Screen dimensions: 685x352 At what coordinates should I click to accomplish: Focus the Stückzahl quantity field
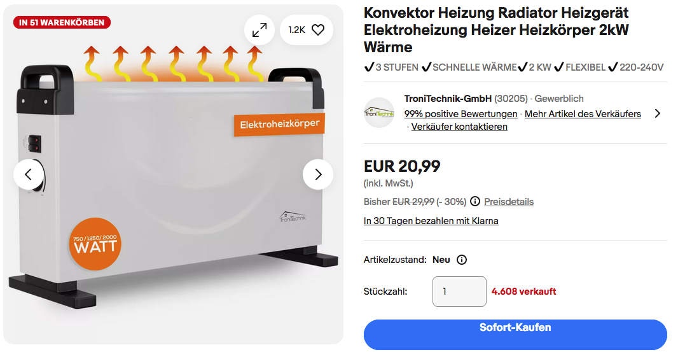(459, 292)
